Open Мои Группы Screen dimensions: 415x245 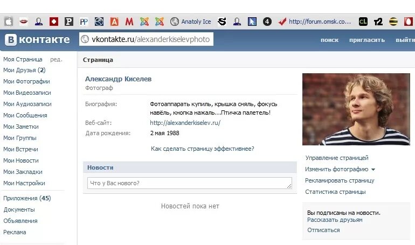(x=20, y=138)
